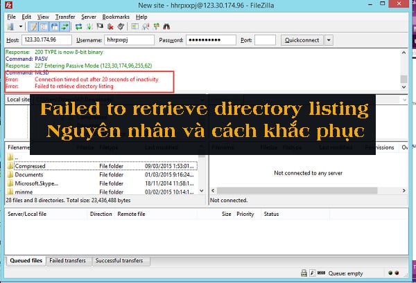Click the Password input field
Image resolution: width=416 pixels, height=283 pixels.
tap(211, 40)
